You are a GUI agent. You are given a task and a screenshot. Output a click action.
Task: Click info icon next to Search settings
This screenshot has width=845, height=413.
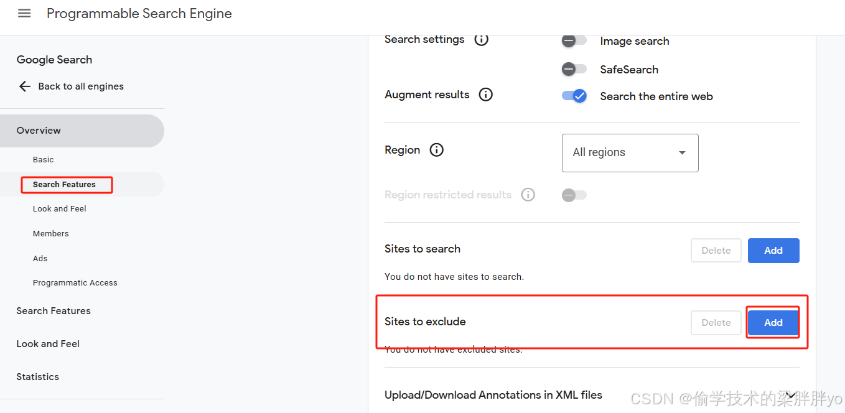click(481, 39)
